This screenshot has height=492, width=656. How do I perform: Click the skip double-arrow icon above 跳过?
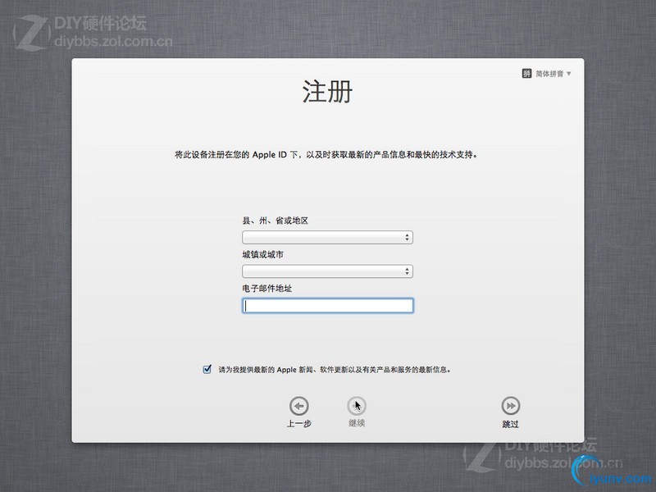click(x=510, y=406)
